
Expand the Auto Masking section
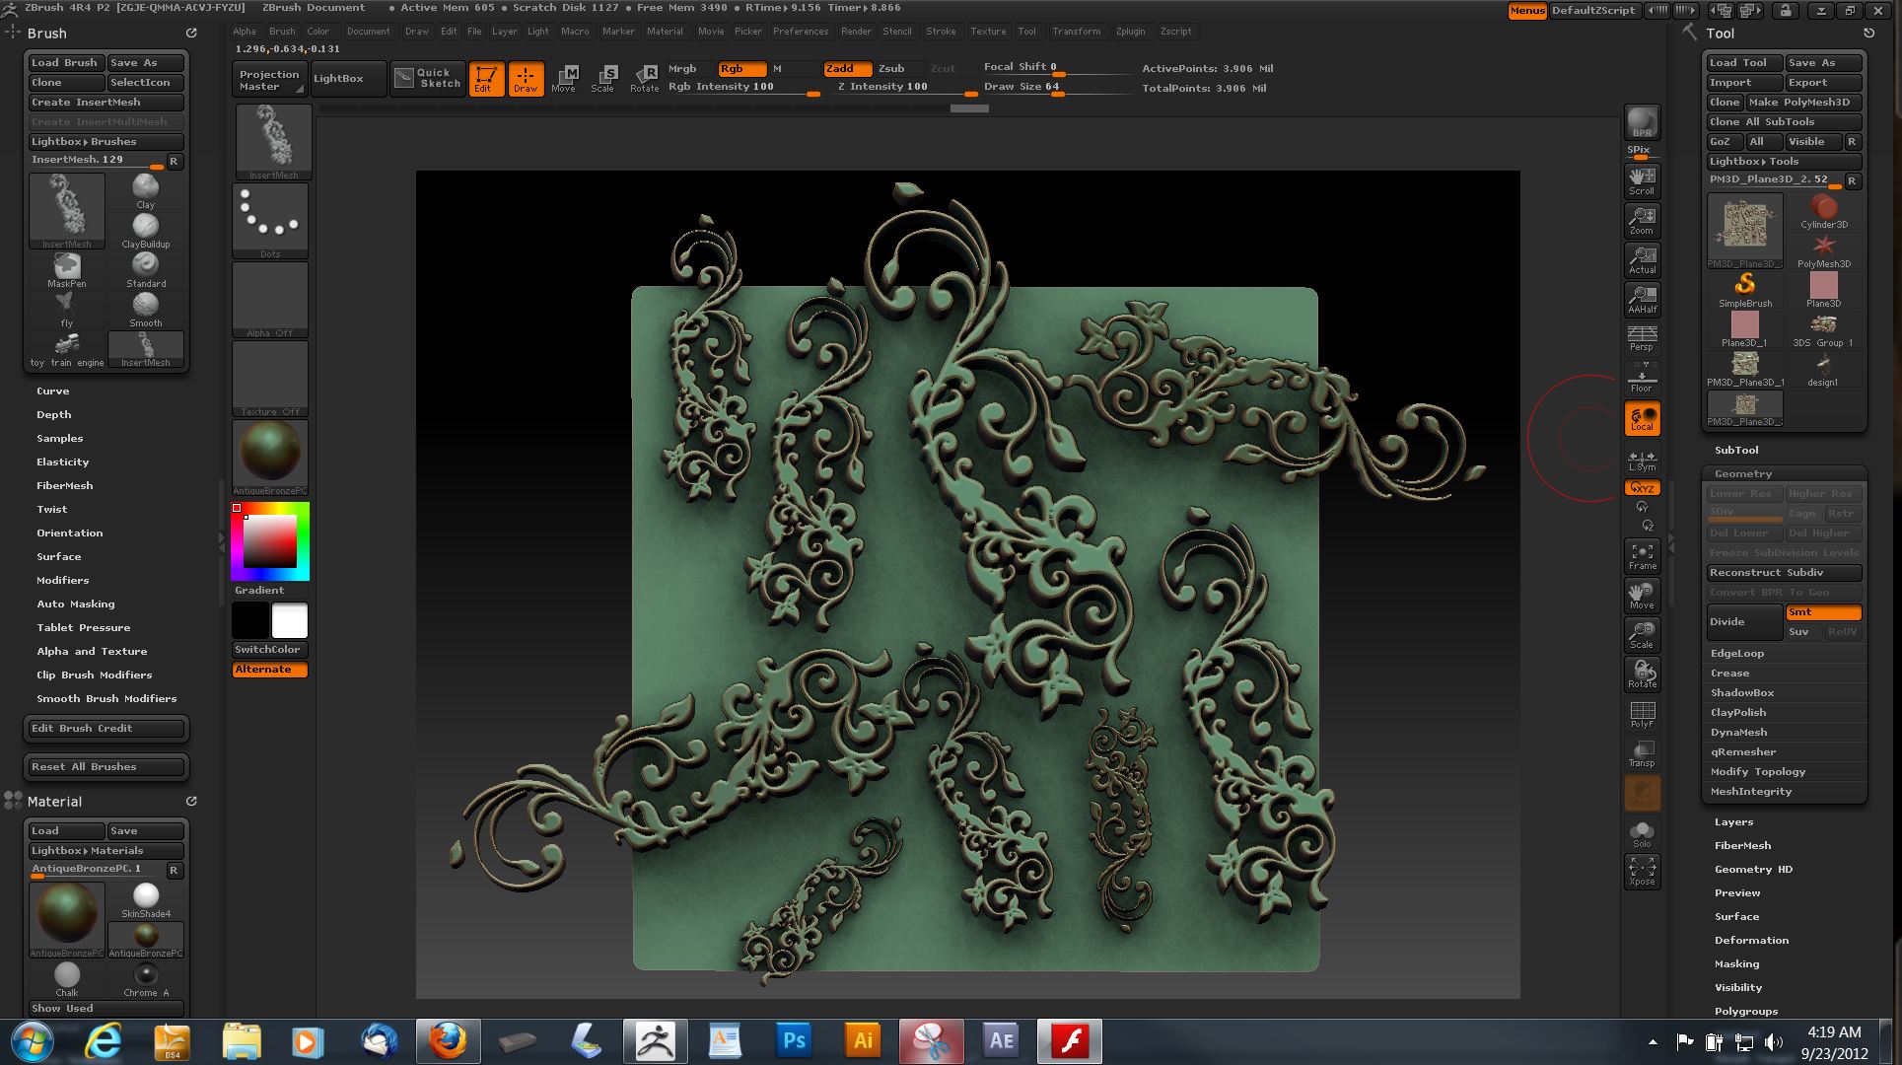tap(76, 604)
